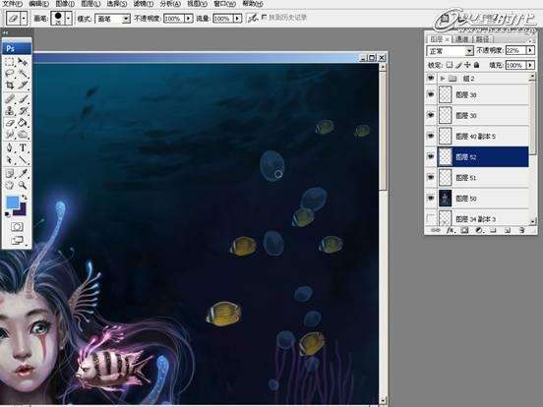Select the Healing Brush tool
The height and width of the screenshot is (407, 543).
coord(10,99)
